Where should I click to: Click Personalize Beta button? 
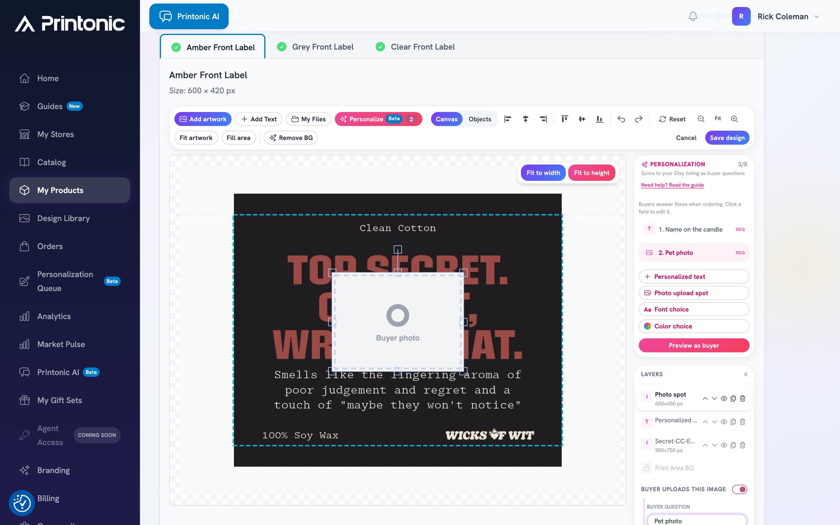click(378, 119)
